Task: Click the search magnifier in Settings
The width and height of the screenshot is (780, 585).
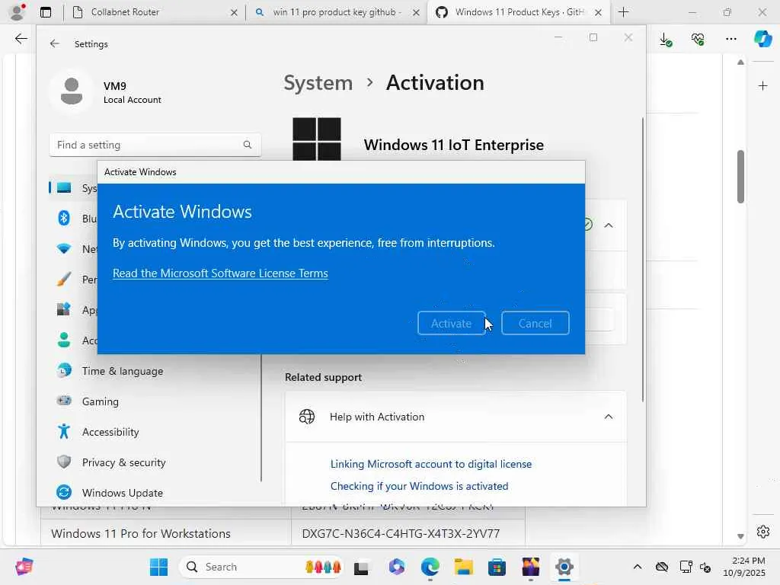Action: point(248,145)
